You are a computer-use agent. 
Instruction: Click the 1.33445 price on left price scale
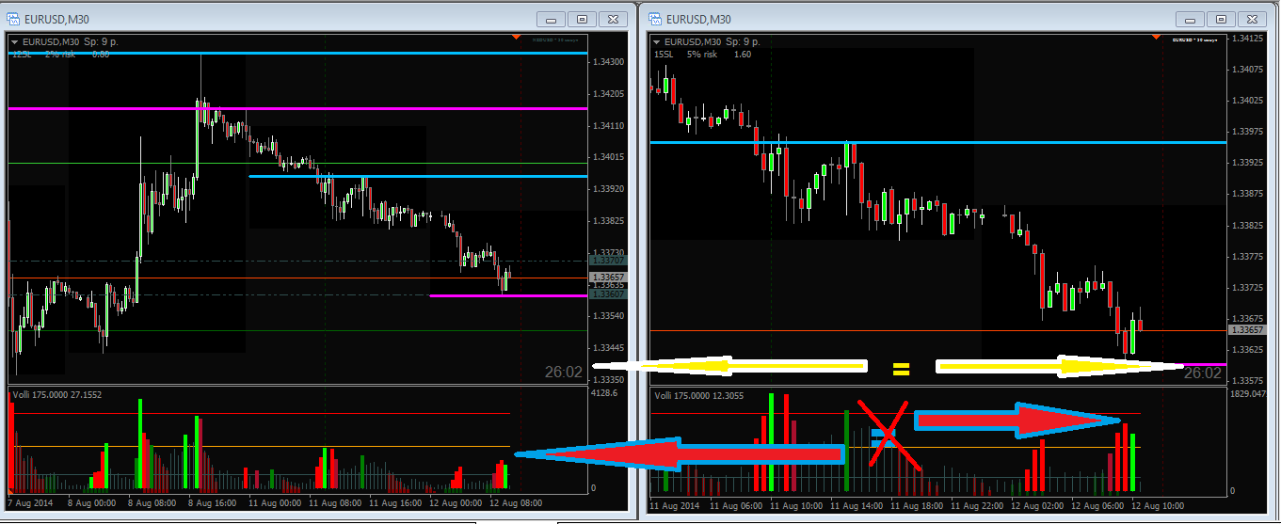(x=609, y=346)
